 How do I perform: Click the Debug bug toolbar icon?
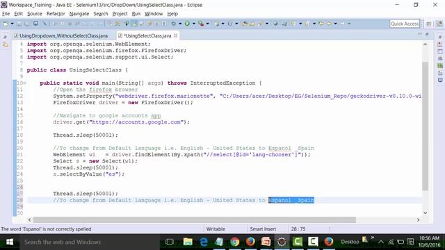[173, 24]
